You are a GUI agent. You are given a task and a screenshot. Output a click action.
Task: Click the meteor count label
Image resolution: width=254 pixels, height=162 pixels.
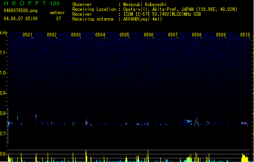click(57, 13)
